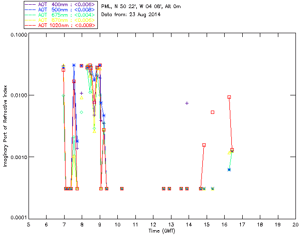Select the bottom-row marker near 10.2 GMT
This screenshot has height=243, width=304.
coord(122,188)
